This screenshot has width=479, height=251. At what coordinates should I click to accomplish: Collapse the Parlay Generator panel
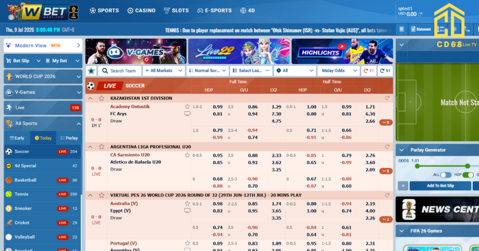pos(401,150)
